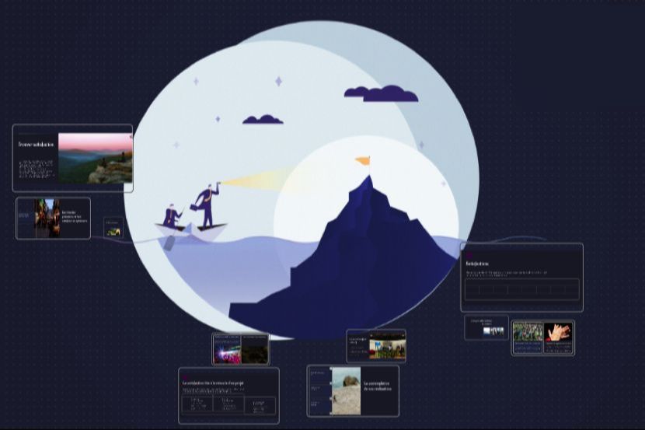Open the small slide with three tiny photos

[486, 327]
